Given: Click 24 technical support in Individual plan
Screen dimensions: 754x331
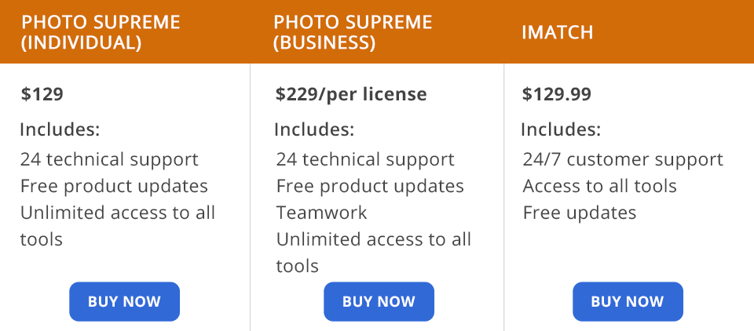Looking at the screenshot, I should click(109, 160).
